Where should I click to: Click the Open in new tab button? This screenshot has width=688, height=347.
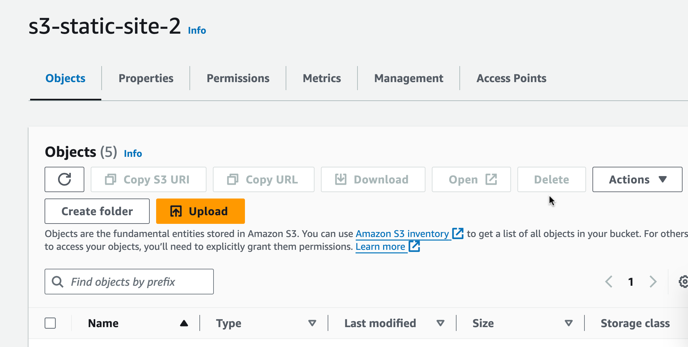coord(471,179)
